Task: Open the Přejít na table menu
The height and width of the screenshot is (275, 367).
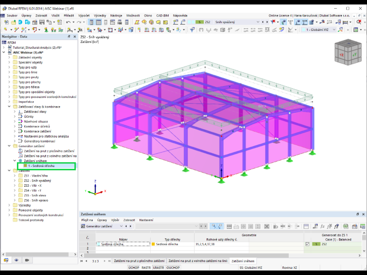Action: (87, 220)
